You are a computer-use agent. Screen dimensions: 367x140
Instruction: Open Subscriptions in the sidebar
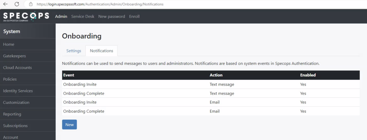[x=28, y=126]
